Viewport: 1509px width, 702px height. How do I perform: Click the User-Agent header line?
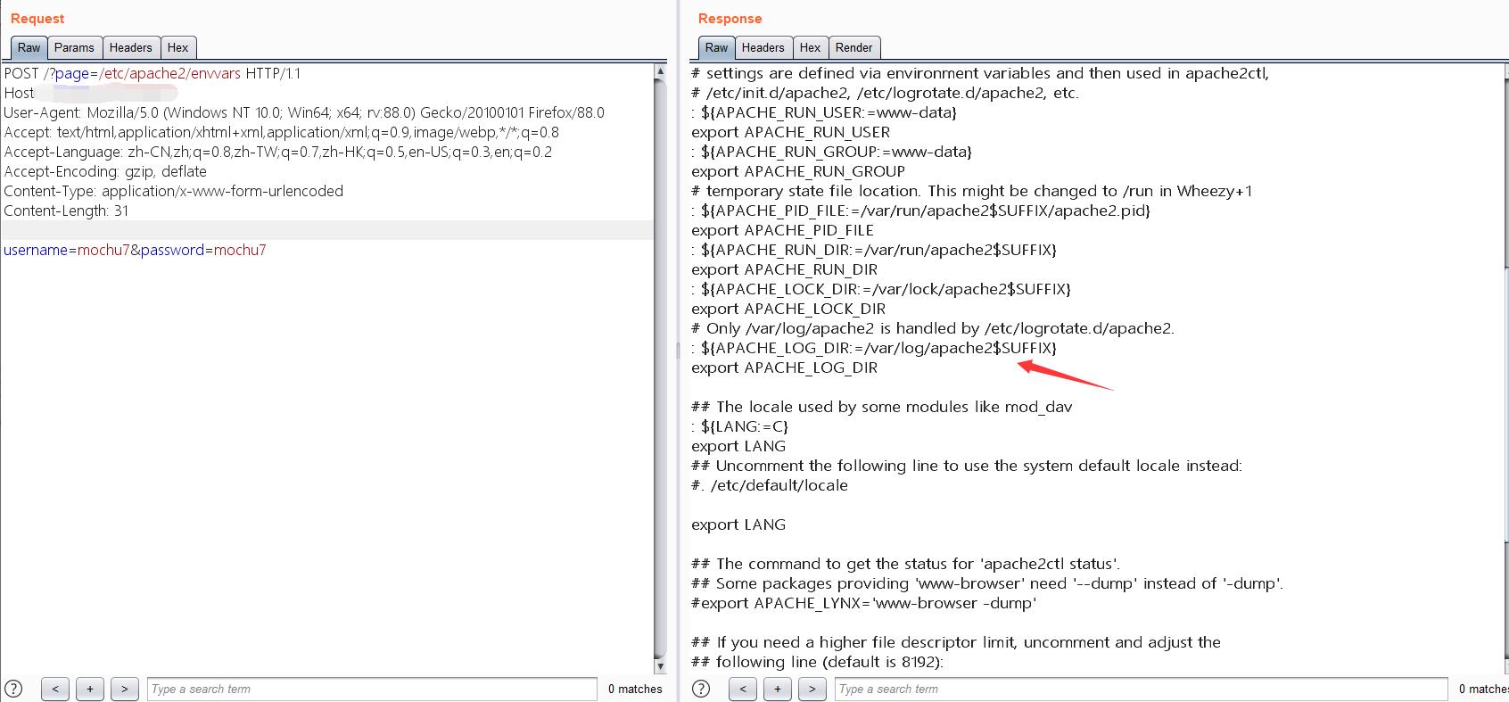pyautogui.click(x=304, y=112)
